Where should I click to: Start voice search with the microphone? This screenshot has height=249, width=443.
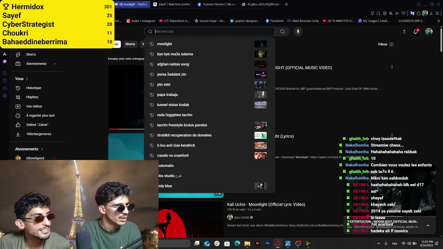click(298, 31)
